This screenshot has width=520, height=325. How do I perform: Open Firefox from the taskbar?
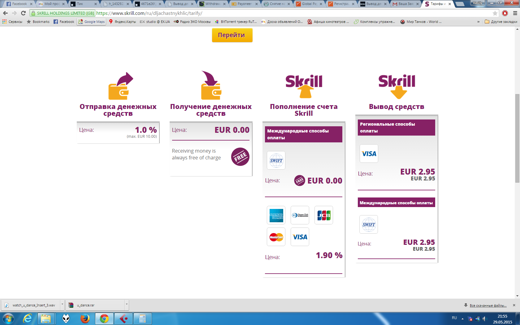[x=85, y=318]
